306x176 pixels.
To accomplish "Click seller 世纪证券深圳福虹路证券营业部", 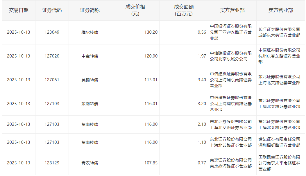I will point(279,142).
